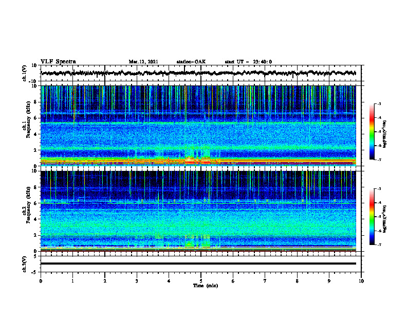Image resolution: width=407 pixels, height=315 pixels.
Task: Click the time axis tick label "0"
Action: click(41, 281)
